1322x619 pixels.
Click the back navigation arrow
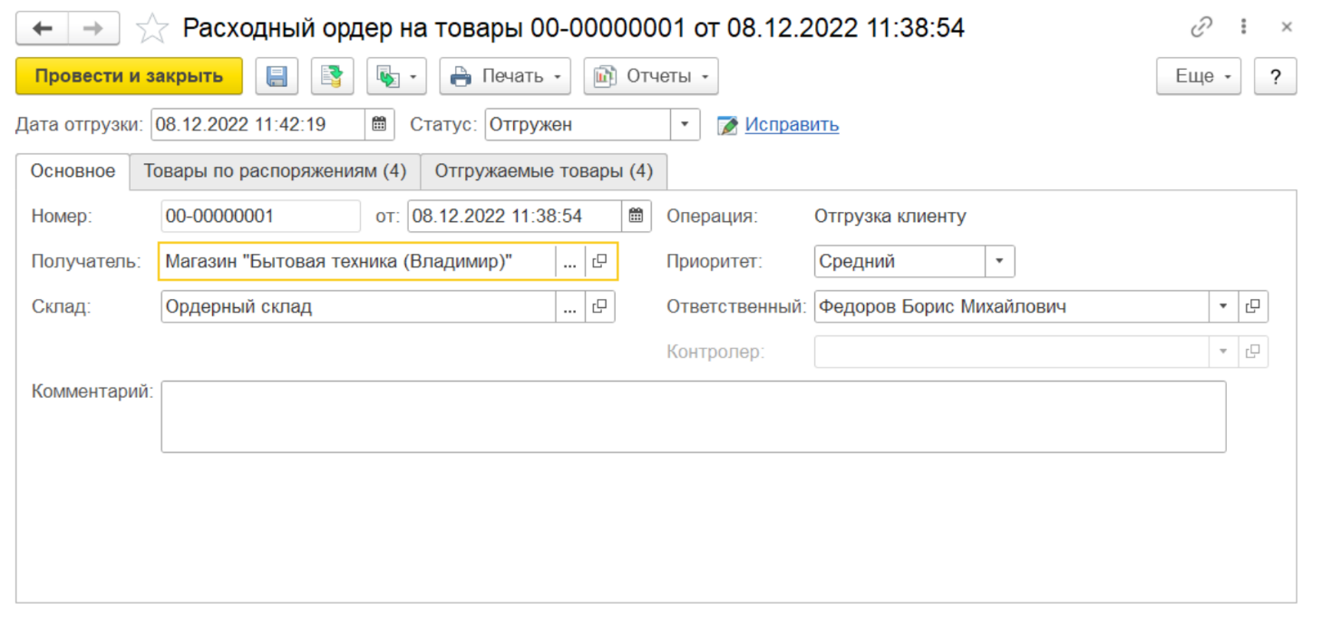point(42,29)
